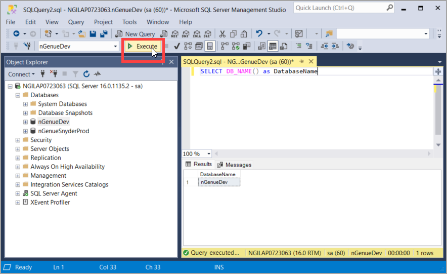Screen dimensions: 447x274
Task: Undo the last action
Action: coord(259,33)
